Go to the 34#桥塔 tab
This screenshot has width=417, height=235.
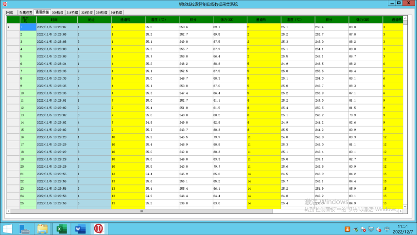pos(116,13)
